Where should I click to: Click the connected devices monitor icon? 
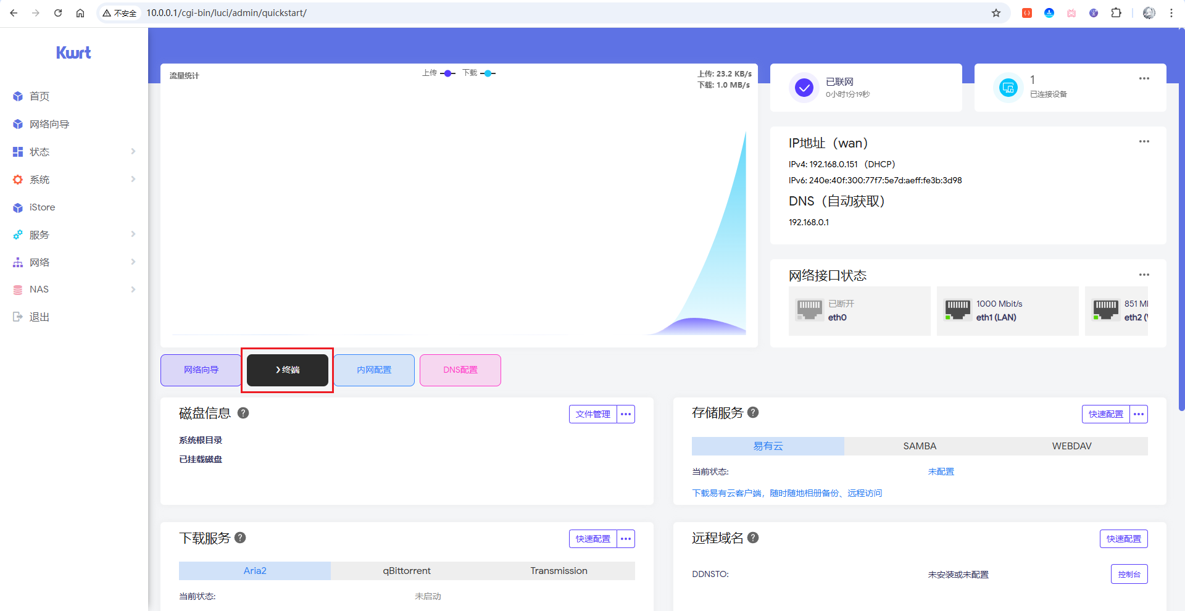[1008, 88]
